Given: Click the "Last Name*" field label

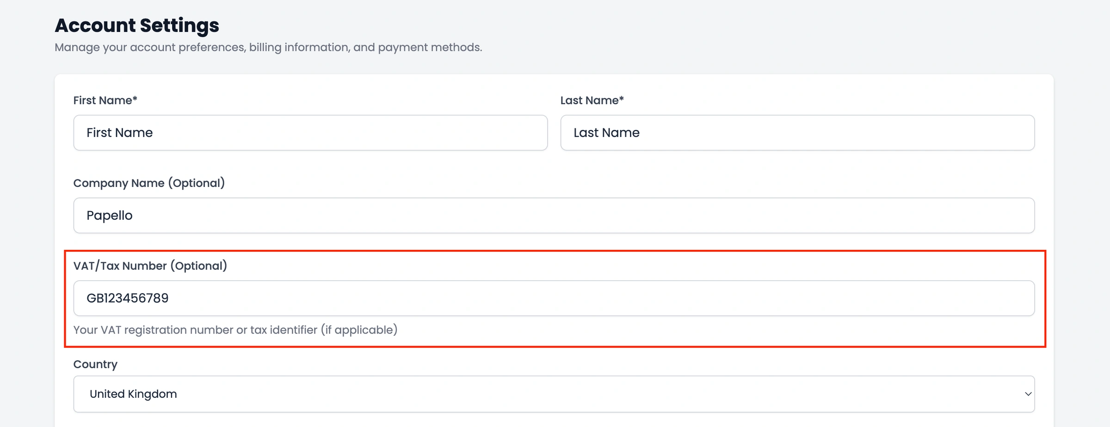Looking at the screenshot, I should coord(592,100).
